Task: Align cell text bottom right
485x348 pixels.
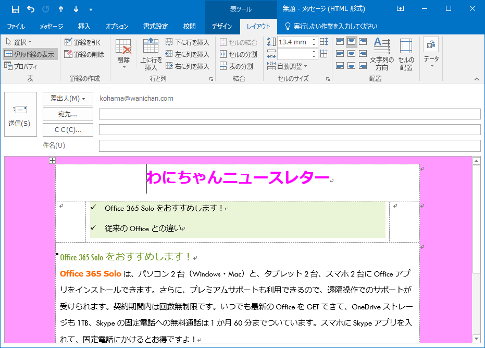Action: (363, 66)
